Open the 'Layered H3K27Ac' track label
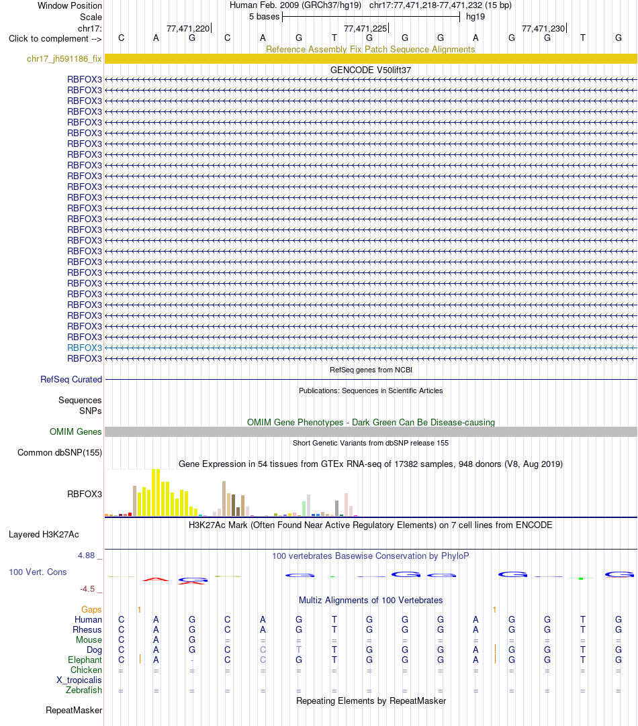 click(x=44, y=535)
